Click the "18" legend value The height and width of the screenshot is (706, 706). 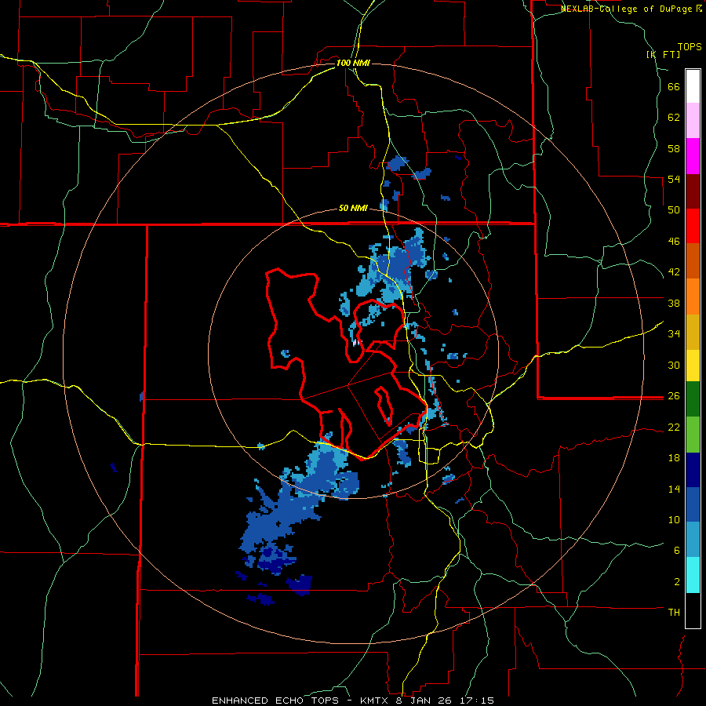(674, 458)
